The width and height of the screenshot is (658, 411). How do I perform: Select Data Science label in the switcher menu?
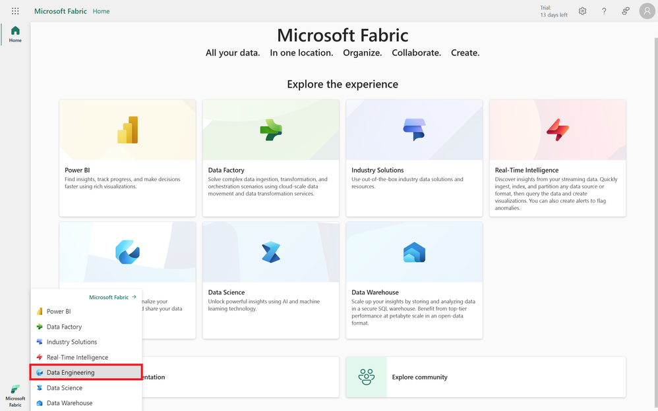(x=64, y=388)
